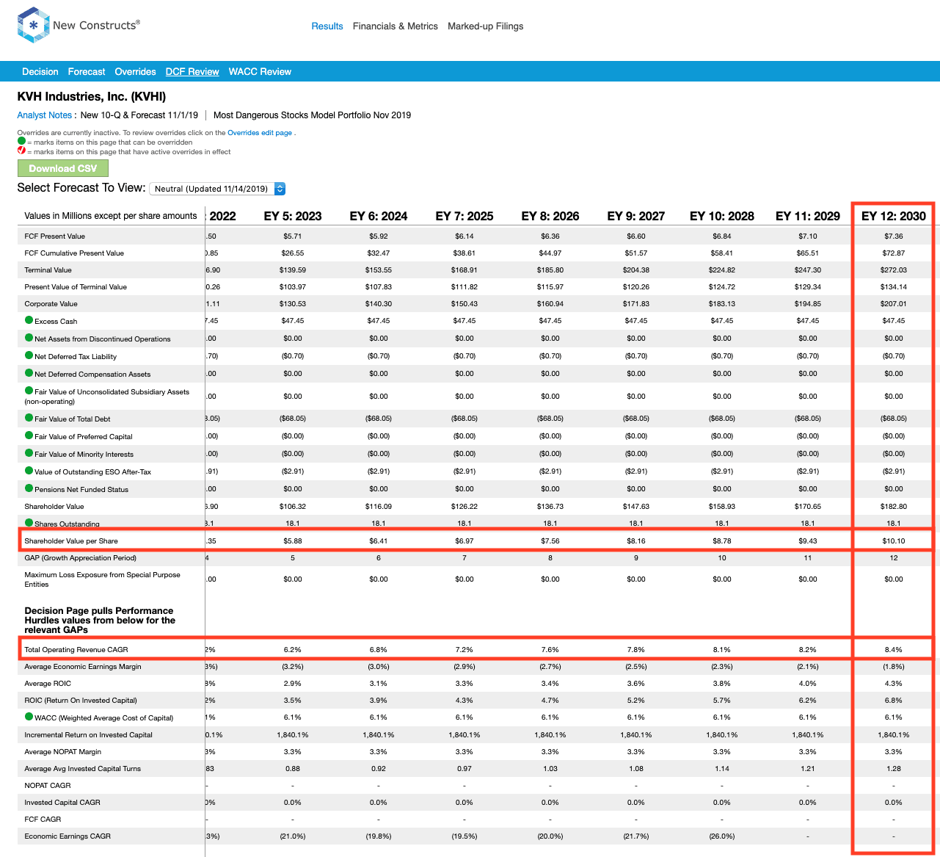Click the $10.10 shareholder value cell
The width and height of the screenshot is (940, 857).
pyautogui.click(x=894, y=541)
